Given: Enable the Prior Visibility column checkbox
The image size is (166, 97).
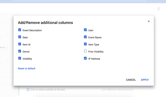Looking at the screenshot, I should tap(85, 51).
